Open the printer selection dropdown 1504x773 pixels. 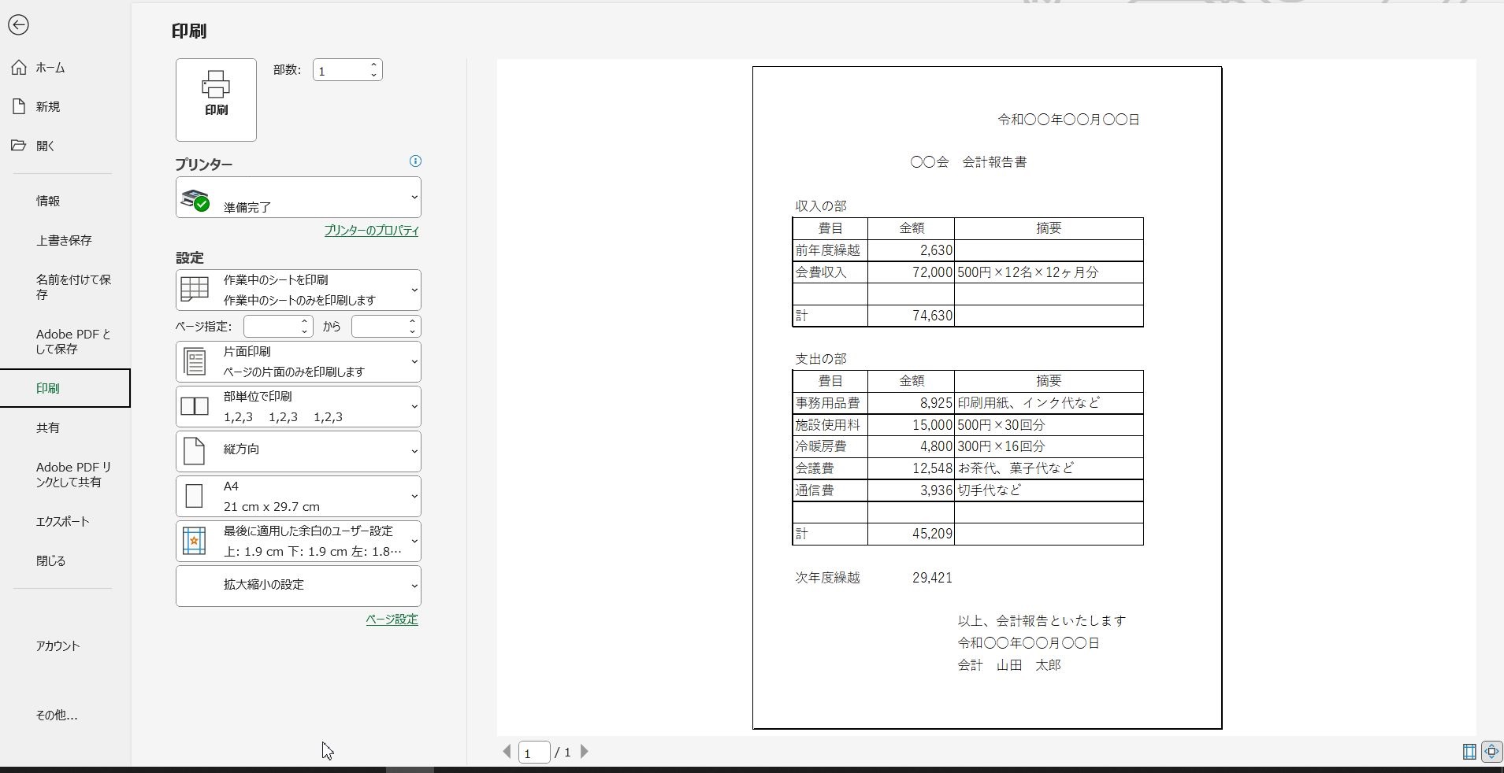298,198
